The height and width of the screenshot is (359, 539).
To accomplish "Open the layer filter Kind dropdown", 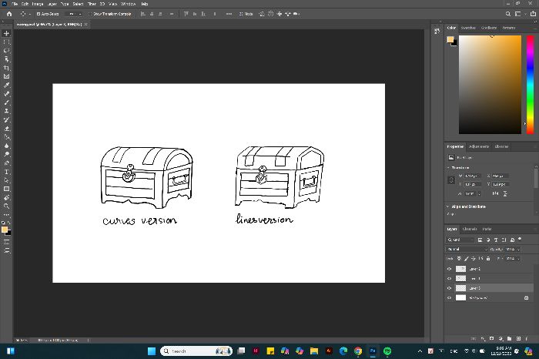I will [x=460, y=240].
